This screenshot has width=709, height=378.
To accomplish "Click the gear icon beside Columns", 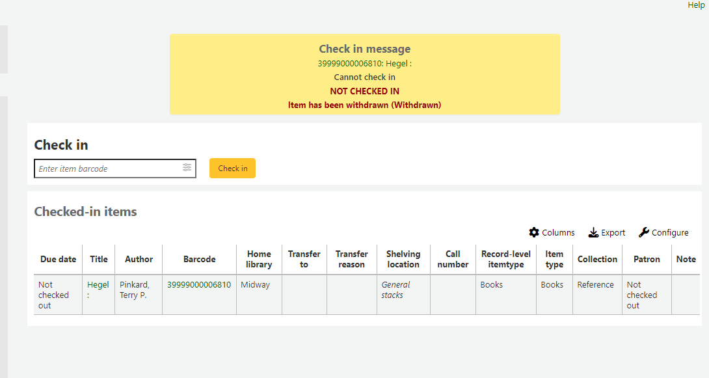I will (534, 232).
